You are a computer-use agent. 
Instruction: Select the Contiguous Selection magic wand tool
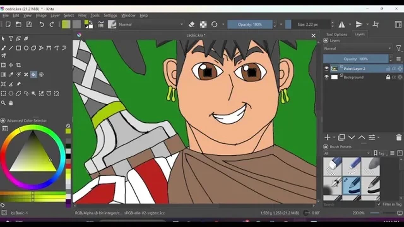34,93
